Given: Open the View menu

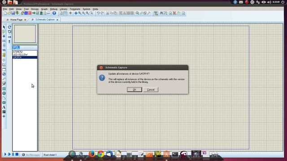Looking at the screenshot, I should point(19,9).
